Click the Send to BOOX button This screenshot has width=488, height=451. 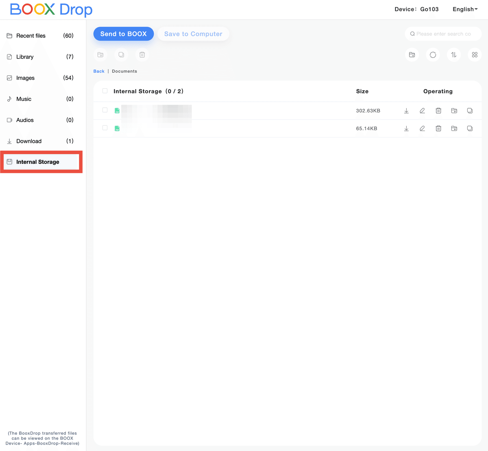pos(124,34)
